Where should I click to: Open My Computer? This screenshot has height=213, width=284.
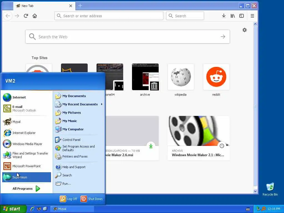[x=79, y=129]
